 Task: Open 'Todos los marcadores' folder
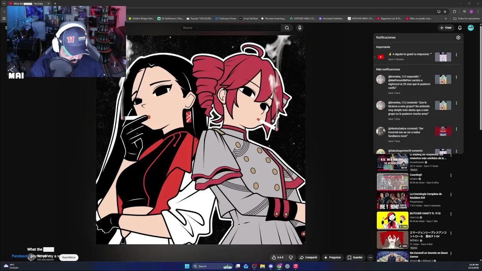pos(466,18)
